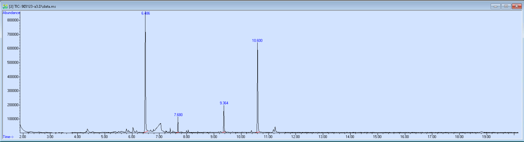Click the small peak near 4.40
This screenshot has height=142, width=524.
[x=87, y=130]
